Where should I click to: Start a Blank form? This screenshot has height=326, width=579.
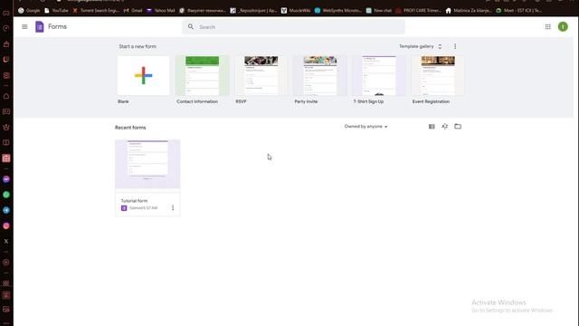(143, 75)
